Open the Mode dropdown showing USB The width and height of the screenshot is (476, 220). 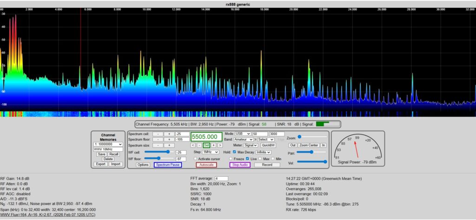[242, 134]
